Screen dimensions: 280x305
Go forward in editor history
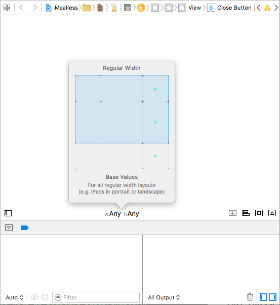(35, 8)
